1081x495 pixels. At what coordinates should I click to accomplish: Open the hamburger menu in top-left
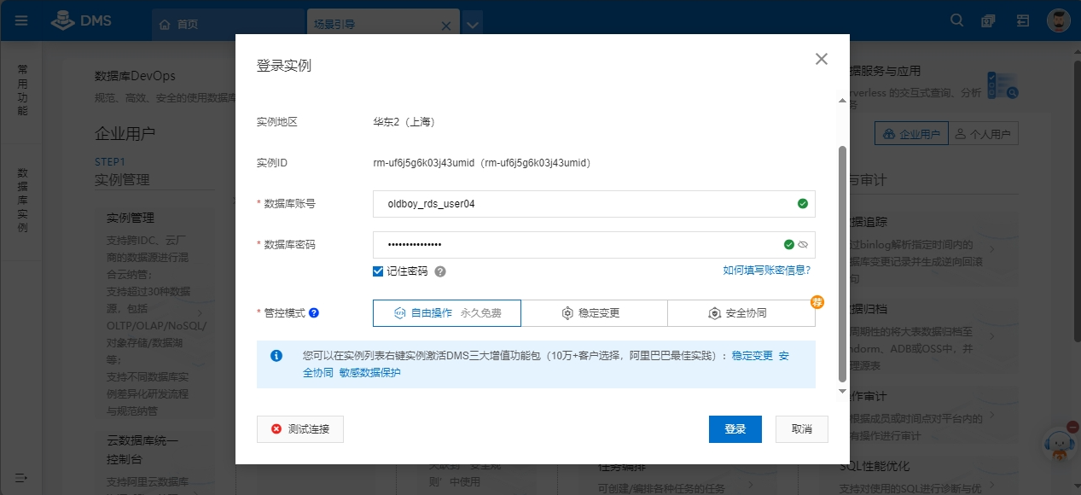point(21,21)
